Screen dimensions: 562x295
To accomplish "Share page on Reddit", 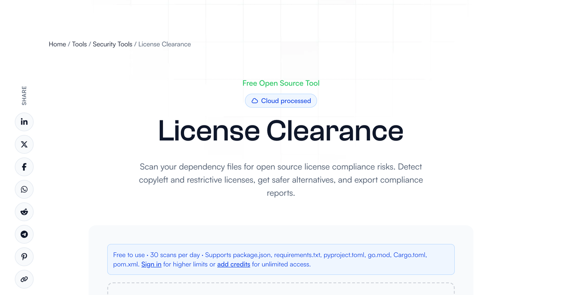I will tap(24, 212).
